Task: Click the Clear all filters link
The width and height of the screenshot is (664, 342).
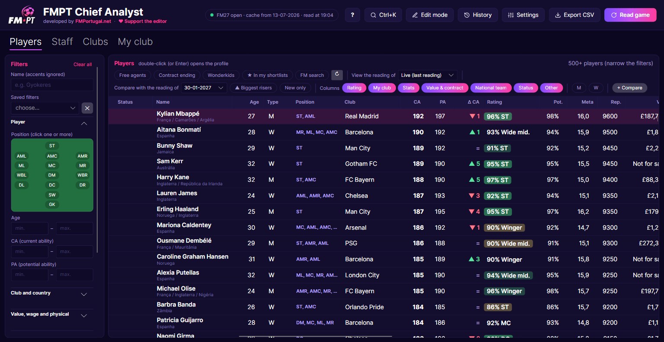Action: point(83,64)
